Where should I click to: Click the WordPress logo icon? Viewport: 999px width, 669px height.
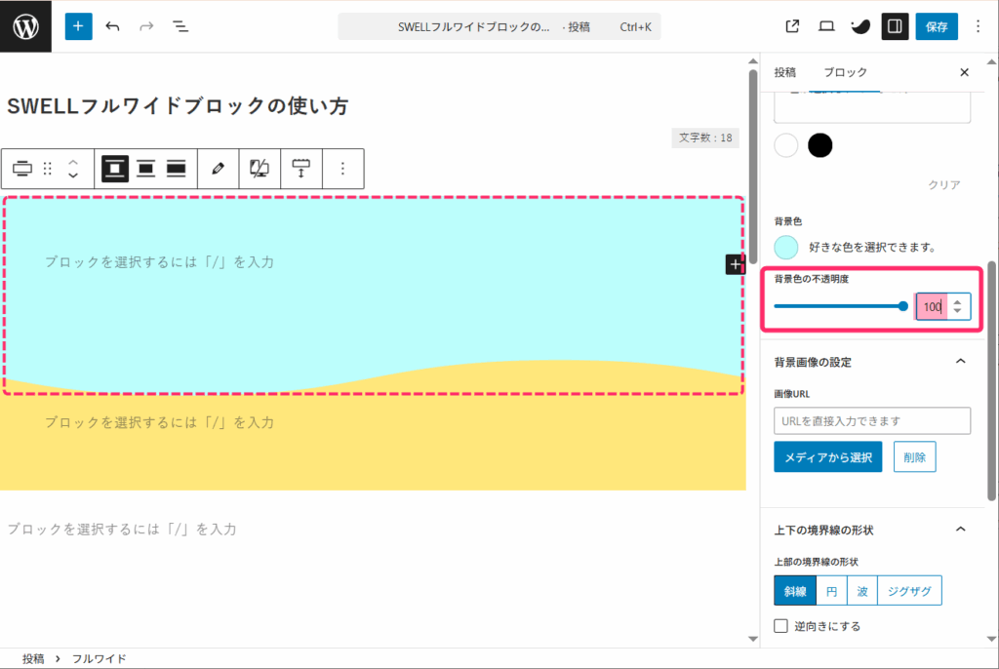pyautogui.click(x=25, y=26)
